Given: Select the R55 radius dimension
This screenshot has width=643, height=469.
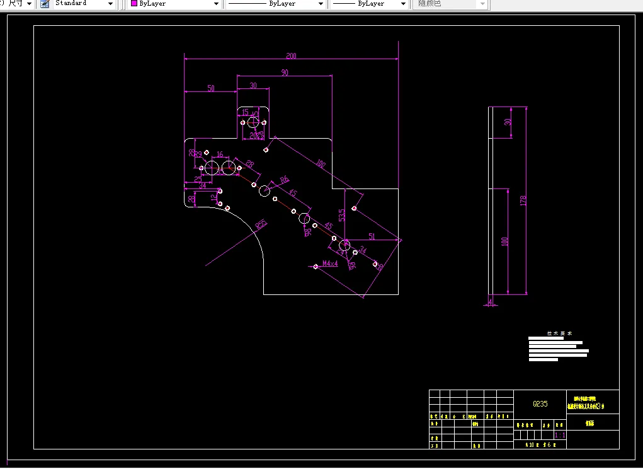Looking at the screenshot, I should point(261,224).
